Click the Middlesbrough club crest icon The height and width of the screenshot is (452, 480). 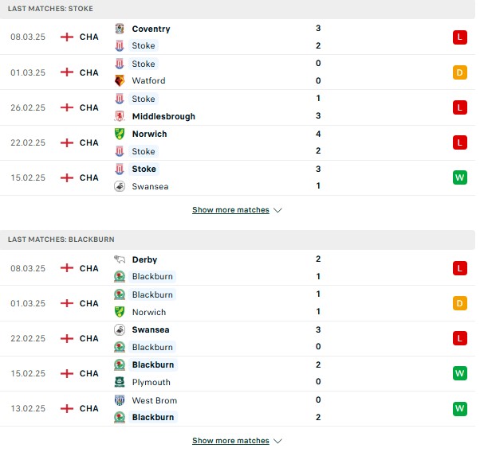120,116
